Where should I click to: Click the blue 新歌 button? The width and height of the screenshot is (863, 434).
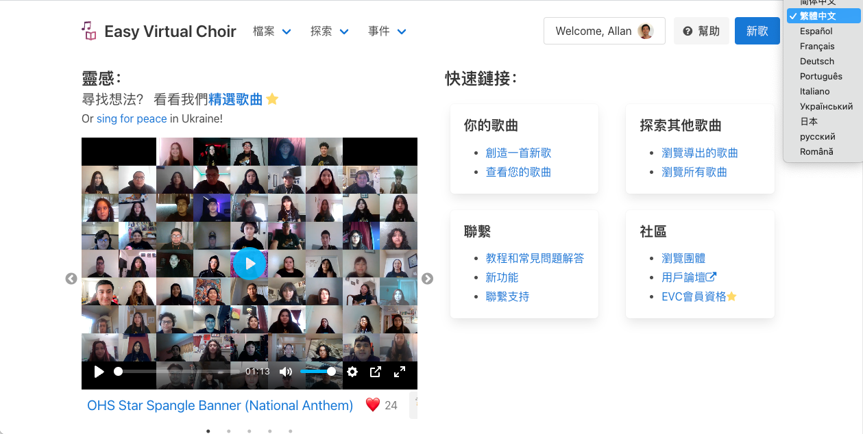pos(757,31)
